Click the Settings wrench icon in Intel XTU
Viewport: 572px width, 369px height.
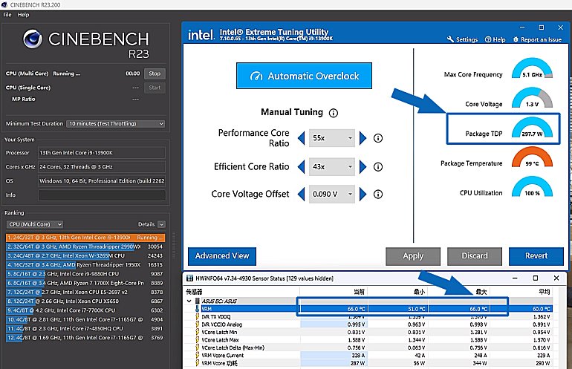click(451, 39)
